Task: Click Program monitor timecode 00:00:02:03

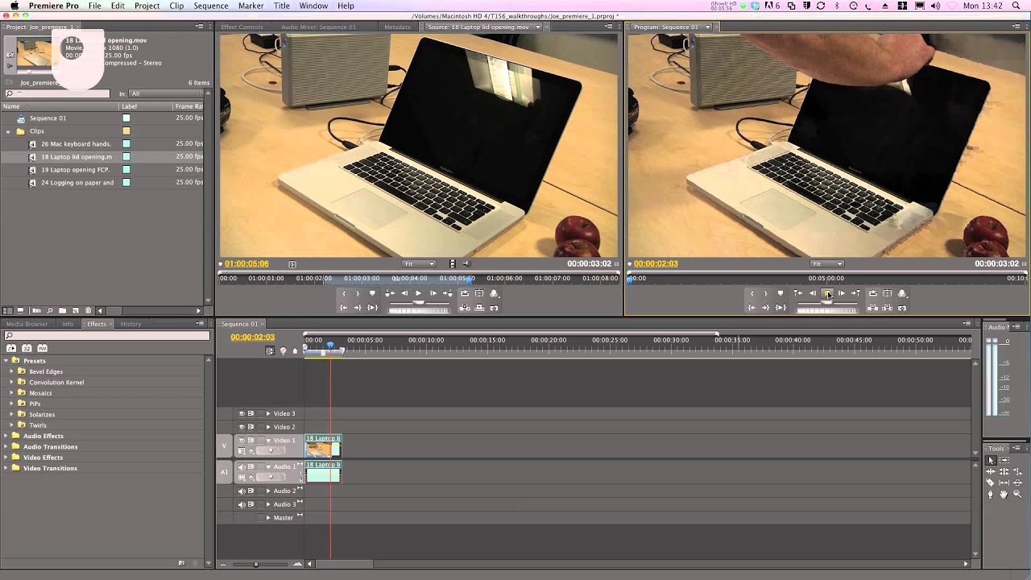Action: pyautogui.click(x=656, y=263)
